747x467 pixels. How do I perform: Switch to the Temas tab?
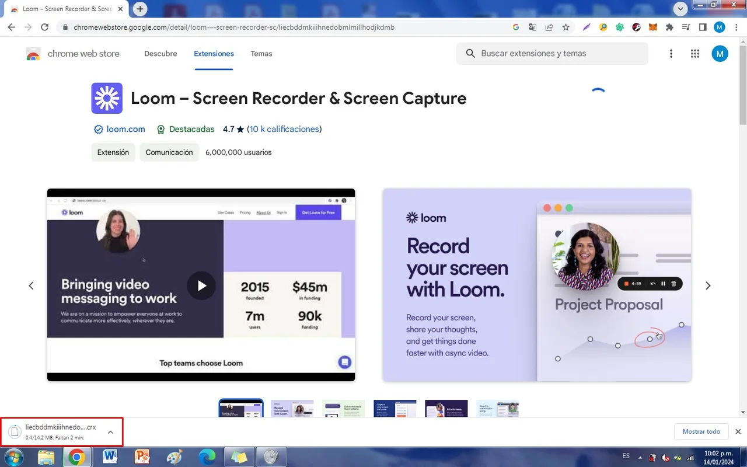261,54
